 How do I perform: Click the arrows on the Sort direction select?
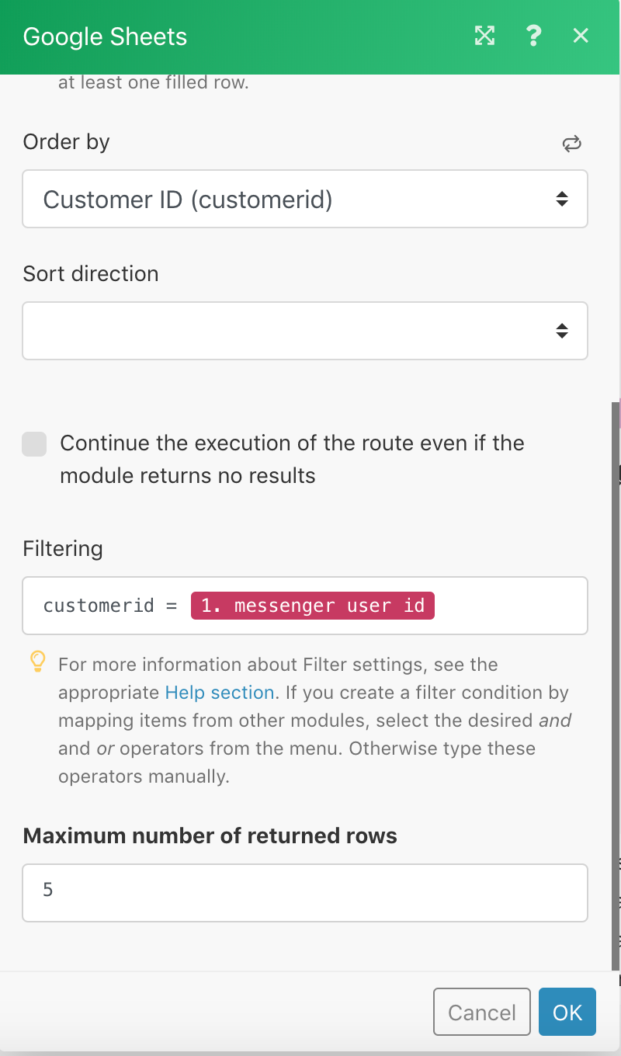[x=562, y=331]
